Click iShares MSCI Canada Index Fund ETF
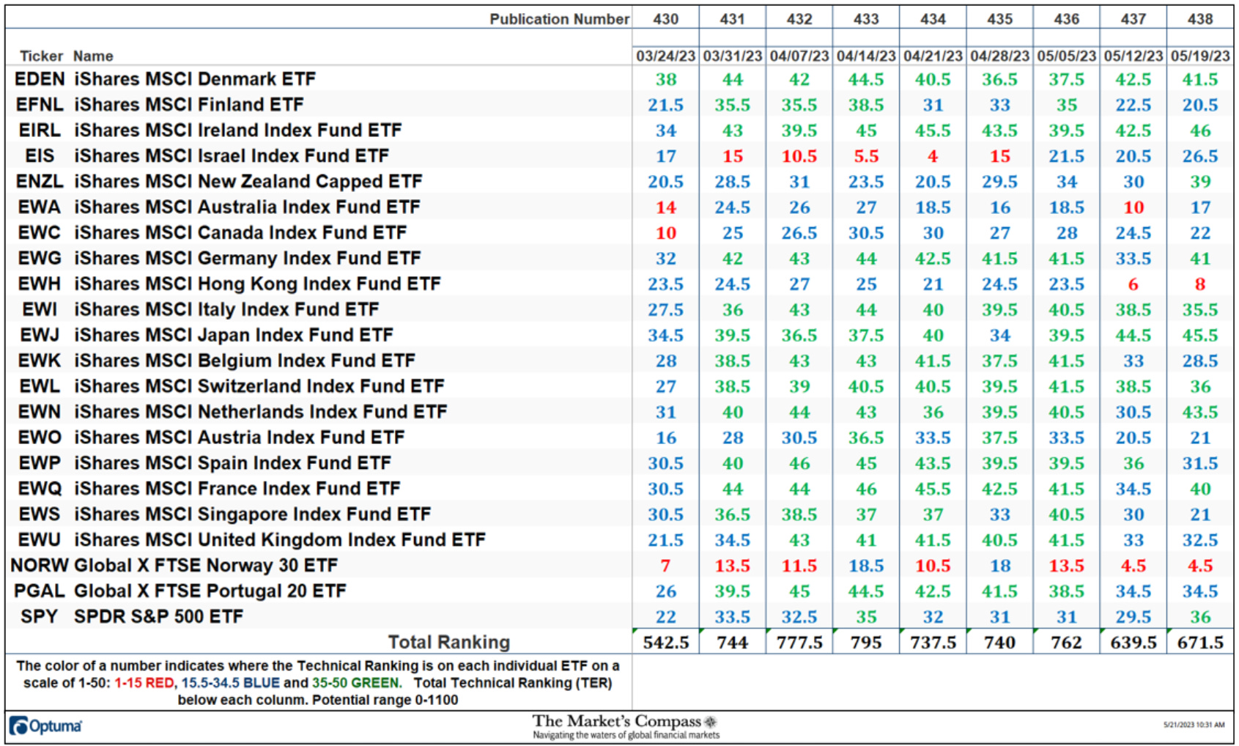 pyautogui.click(x=240, y=233)
